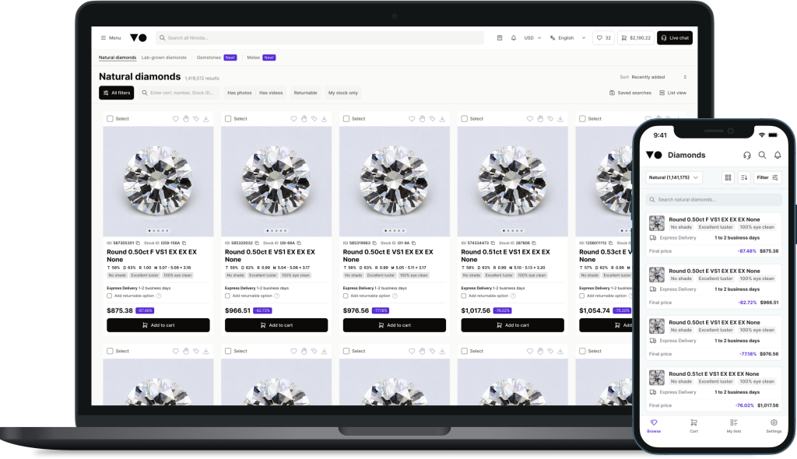Enable returnable option for $966.51 diamond
The image size is (797, 459).
coord(227,296)
